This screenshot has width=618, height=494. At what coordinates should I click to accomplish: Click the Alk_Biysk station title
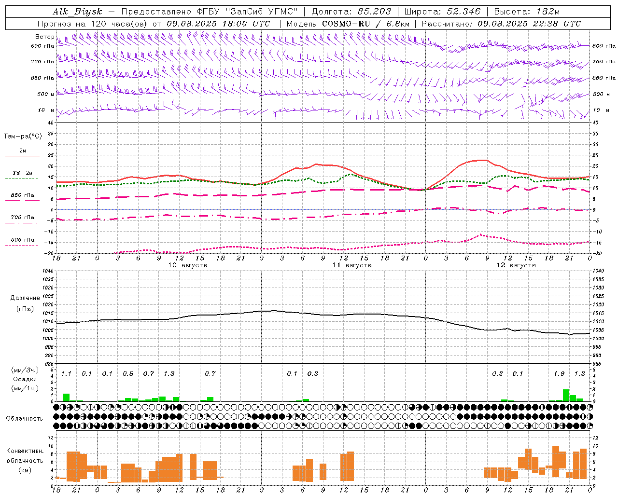click(x=77, y=12)
